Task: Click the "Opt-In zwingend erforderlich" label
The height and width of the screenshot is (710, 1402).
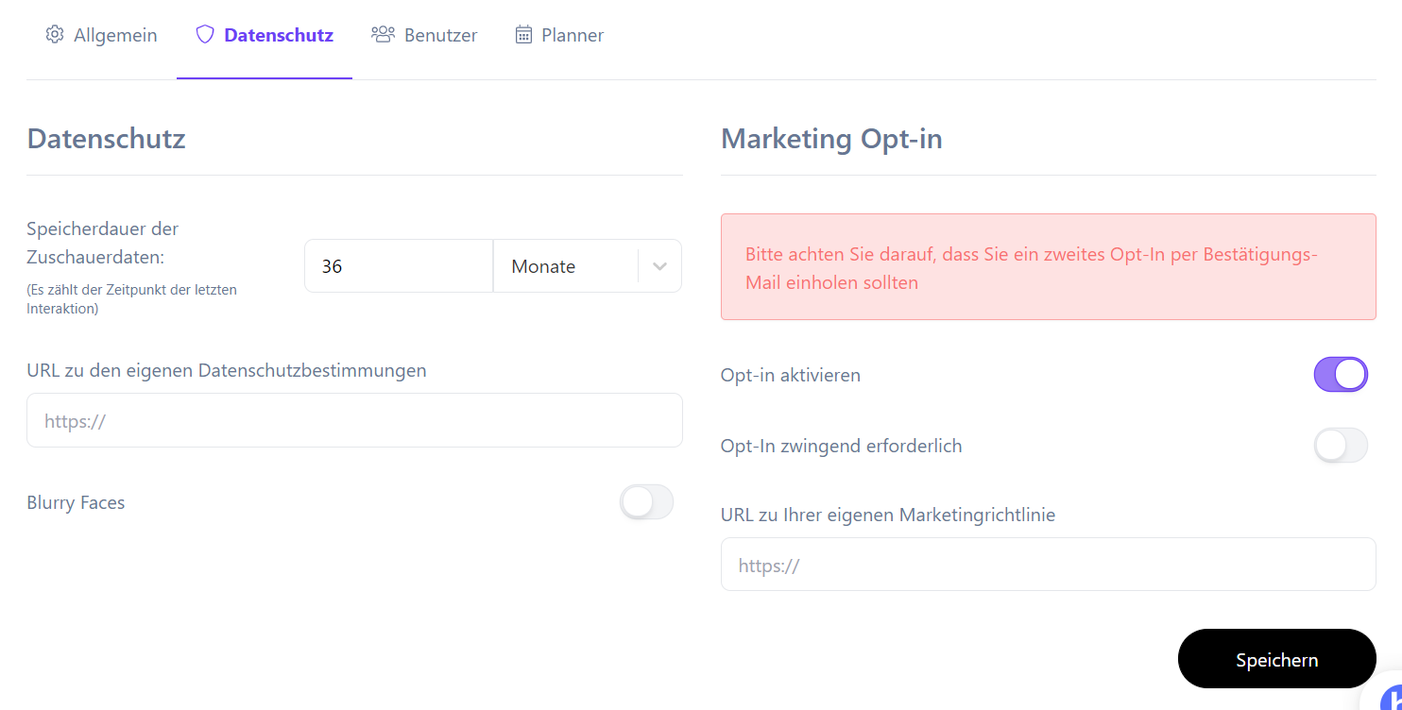Action: pos(841,446)
